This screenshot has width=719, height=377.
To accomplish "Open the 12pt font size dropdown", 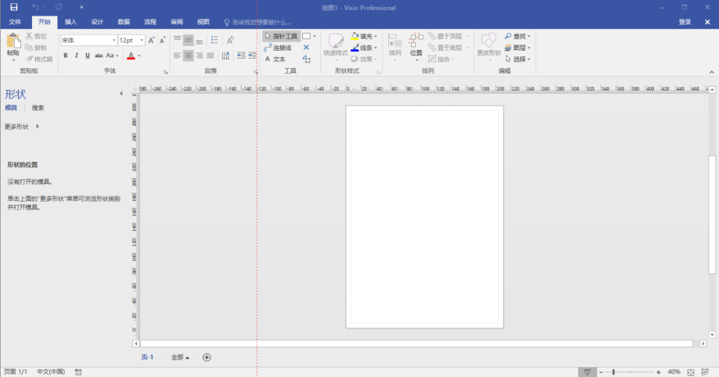I will click(x=132, y=41).
